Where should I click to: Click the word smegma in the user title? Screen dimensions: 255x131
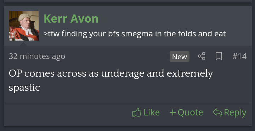[x=137, y=34]
